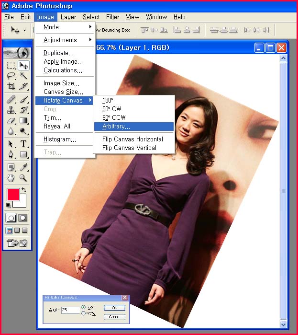The height and width of the screenshot is (335, 298).
Task: Select the Lasso tool
Action: (x=11, y=76)
